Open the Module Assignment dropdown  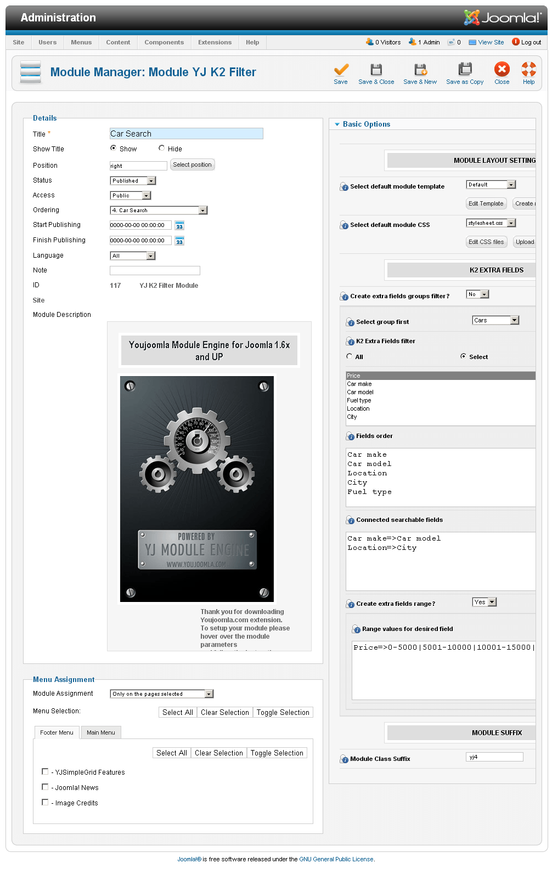pos(162,694)
